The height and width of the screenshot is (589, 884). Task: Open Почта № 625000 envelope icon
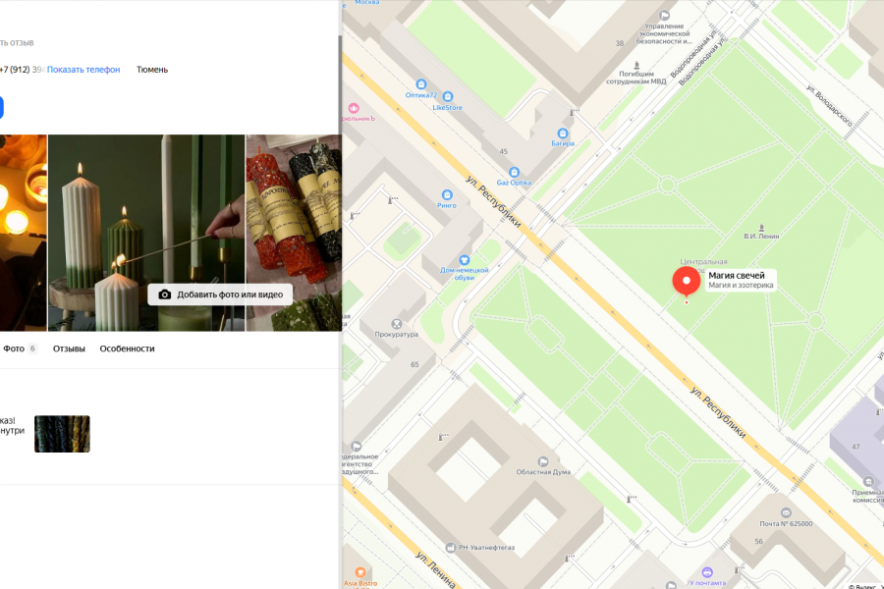tap(786, 512)
